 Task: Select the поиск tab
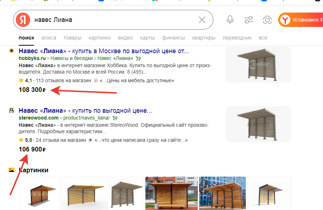point(26,38)
